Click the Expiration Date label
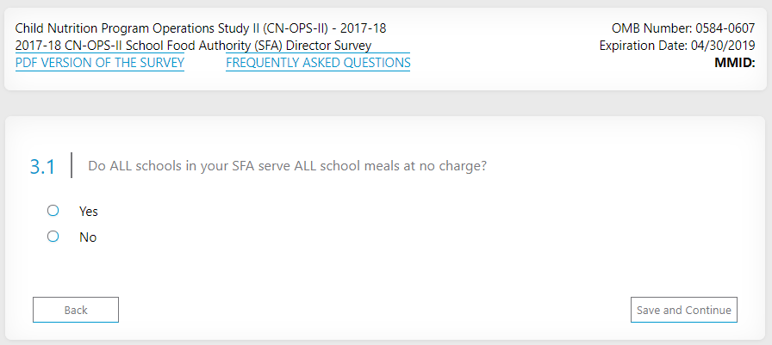772x345 pixels. (638, 46)
